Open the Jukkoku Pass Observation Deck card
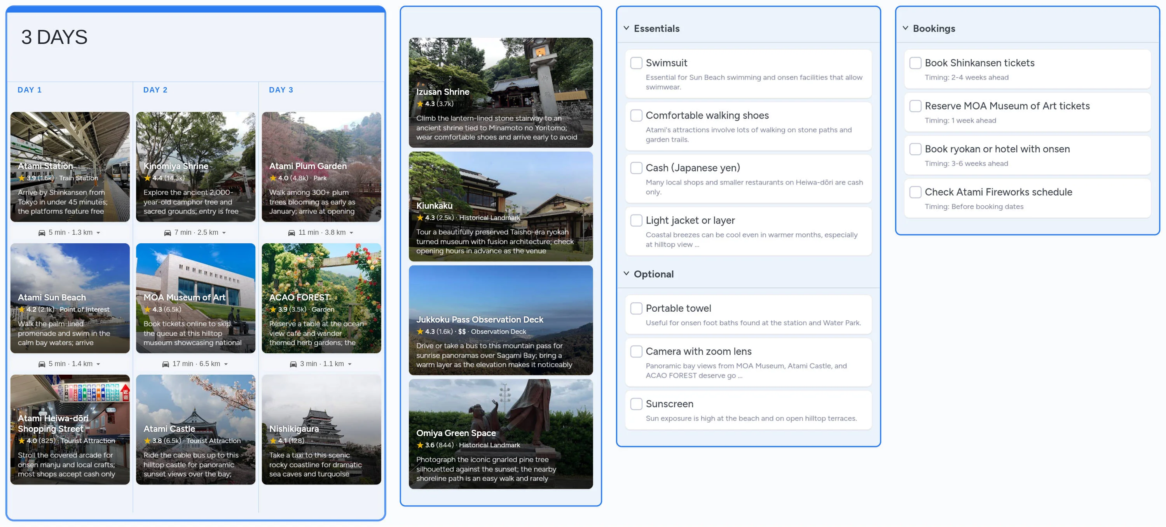 pos(501,321)
